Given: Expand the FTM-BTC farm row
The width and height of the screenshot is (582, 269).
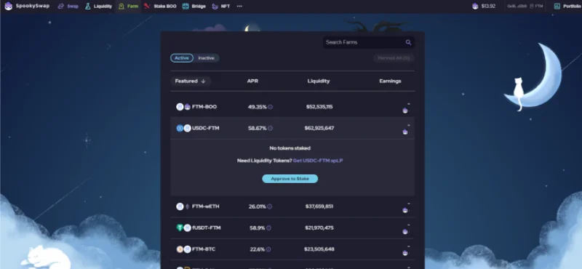Looking at the screenshot, I should pos(292,249).
